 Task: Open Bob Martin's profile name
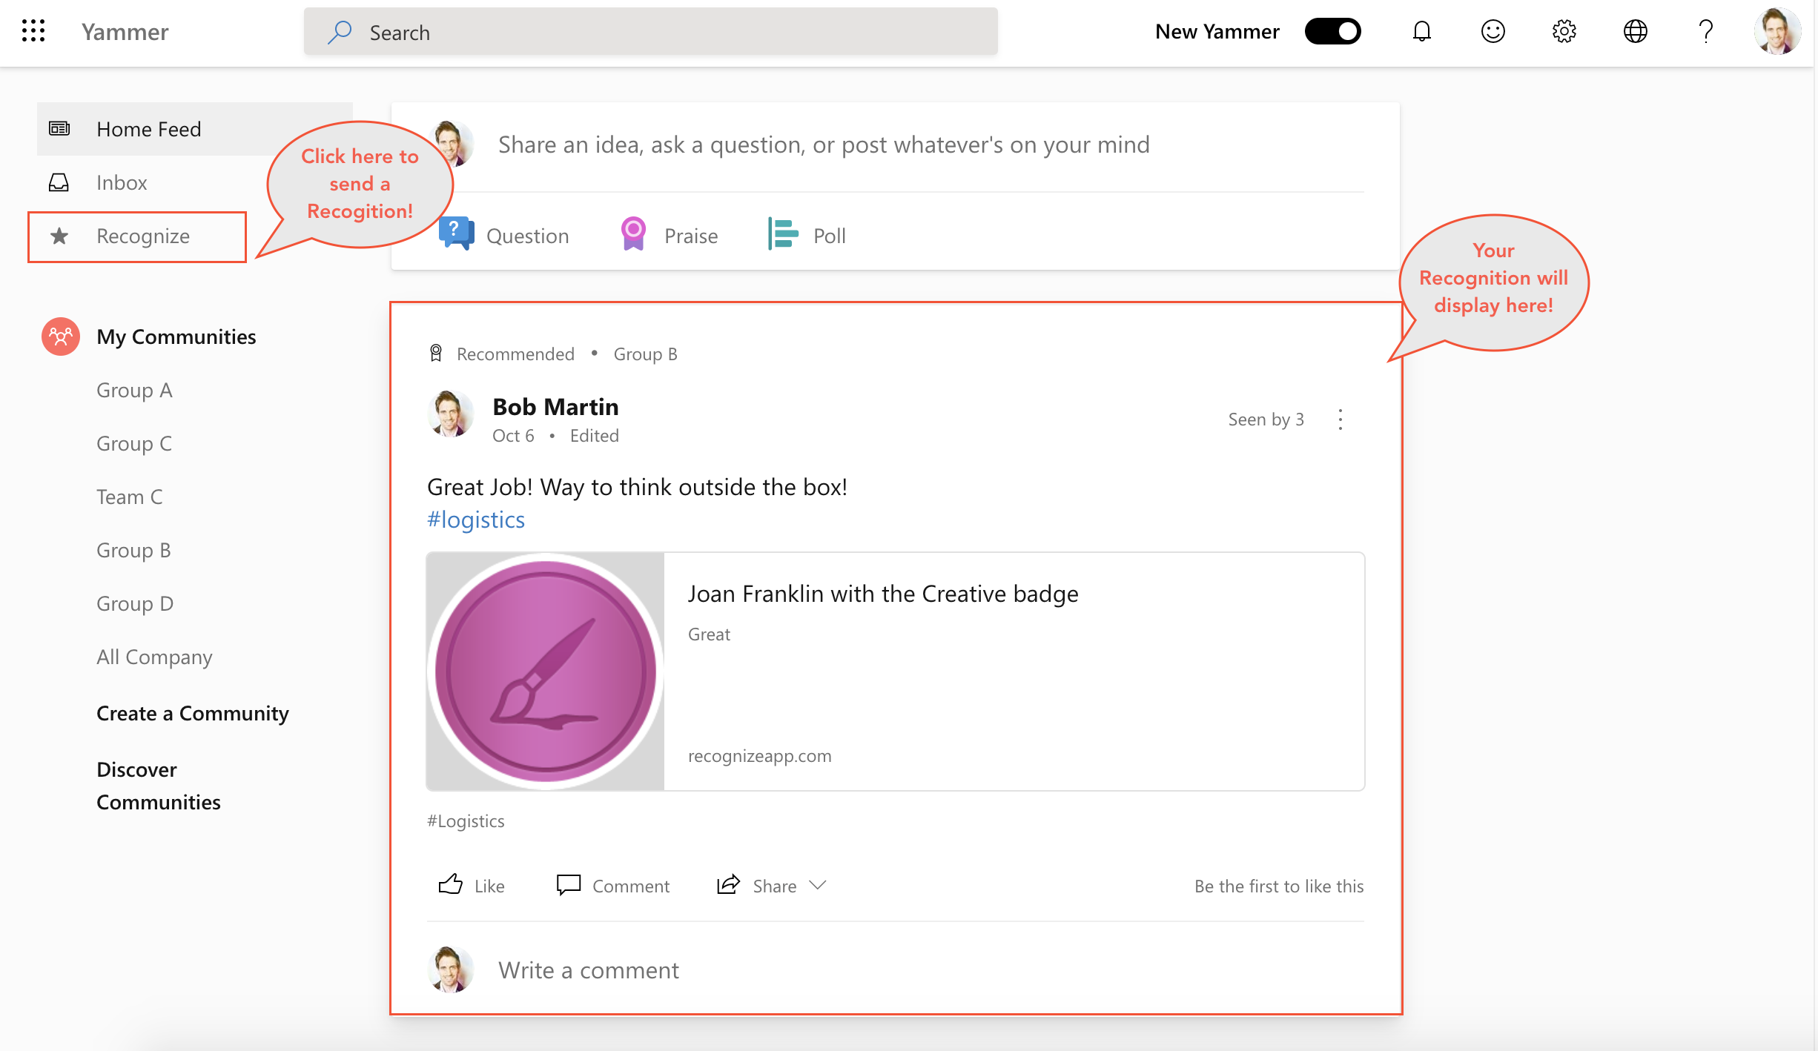pos(555,406)
